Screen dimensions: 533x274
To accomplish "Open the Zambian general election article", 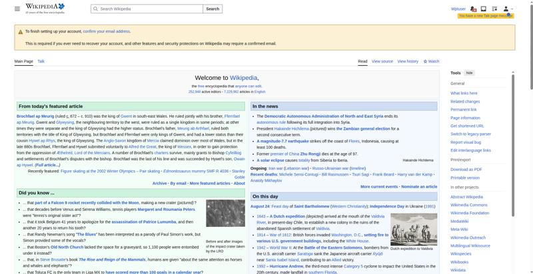I will (363, 129).
